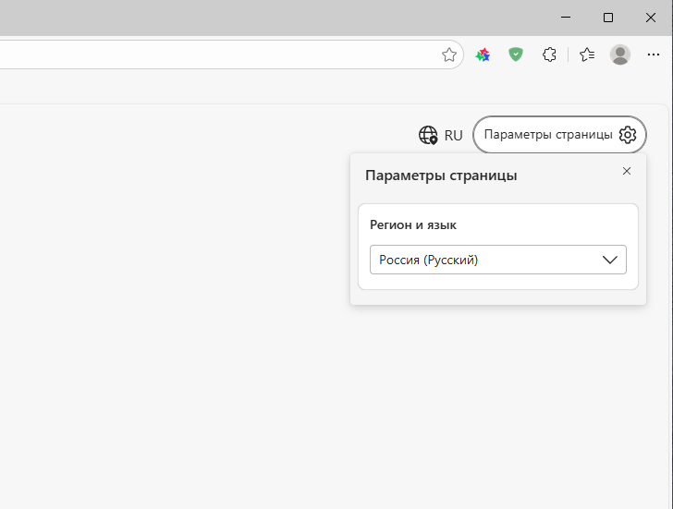This screenshot has height=509, width=673.
Task: Click the star icon to add page to favorites
Action: pos(449,55)
